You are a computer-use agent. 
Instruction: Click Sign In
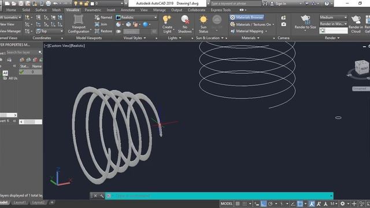[x=280, y=3]
